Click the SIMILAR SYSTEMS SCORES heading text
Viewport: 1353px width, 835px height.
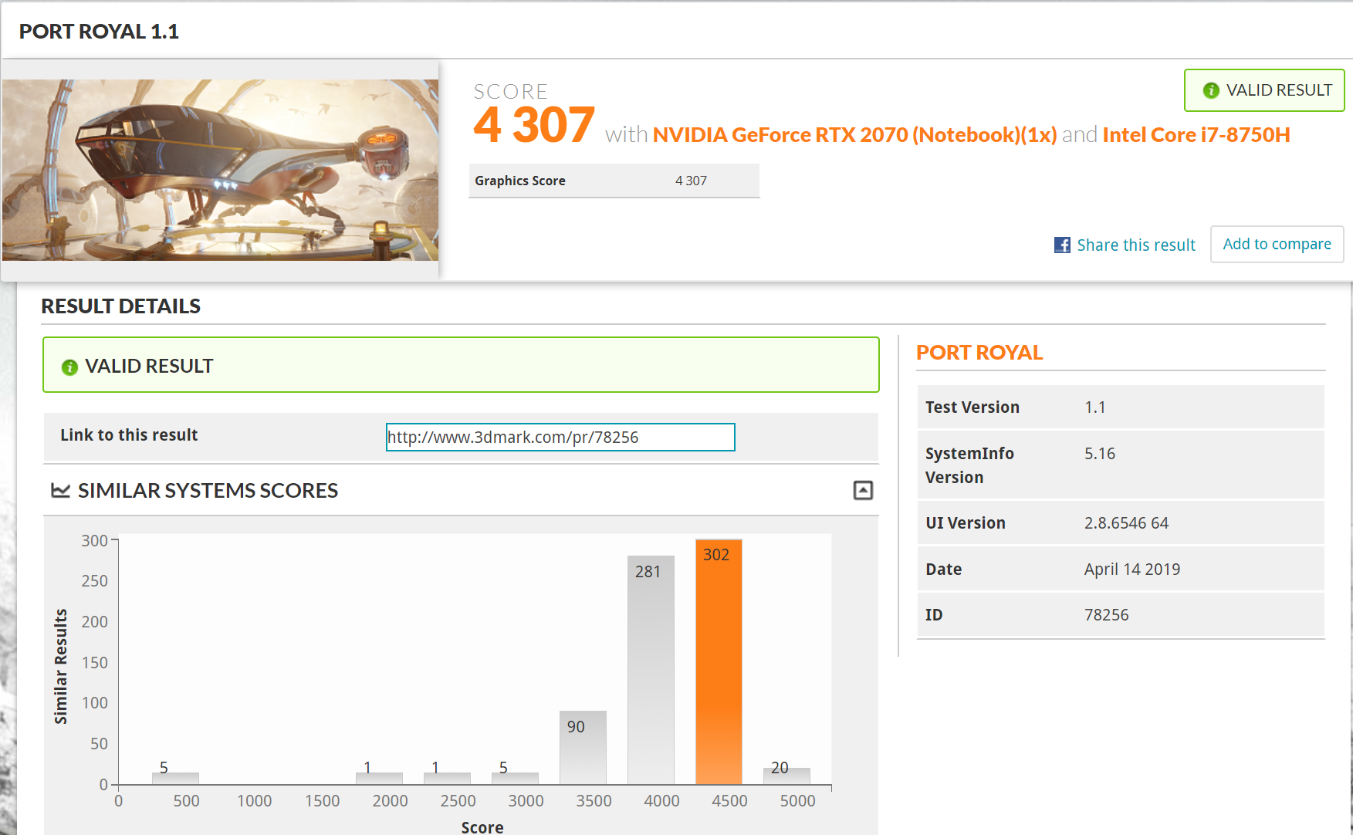[x=208, y=491]
